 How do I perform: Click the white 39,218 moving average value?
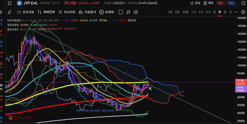[x=132, y=21]
